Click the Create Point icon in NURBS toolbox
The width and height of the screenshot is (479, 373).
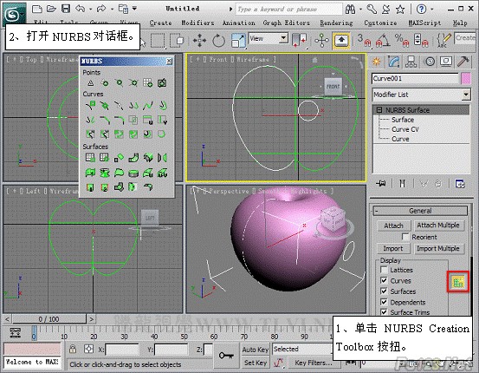(x=90, y=83)
